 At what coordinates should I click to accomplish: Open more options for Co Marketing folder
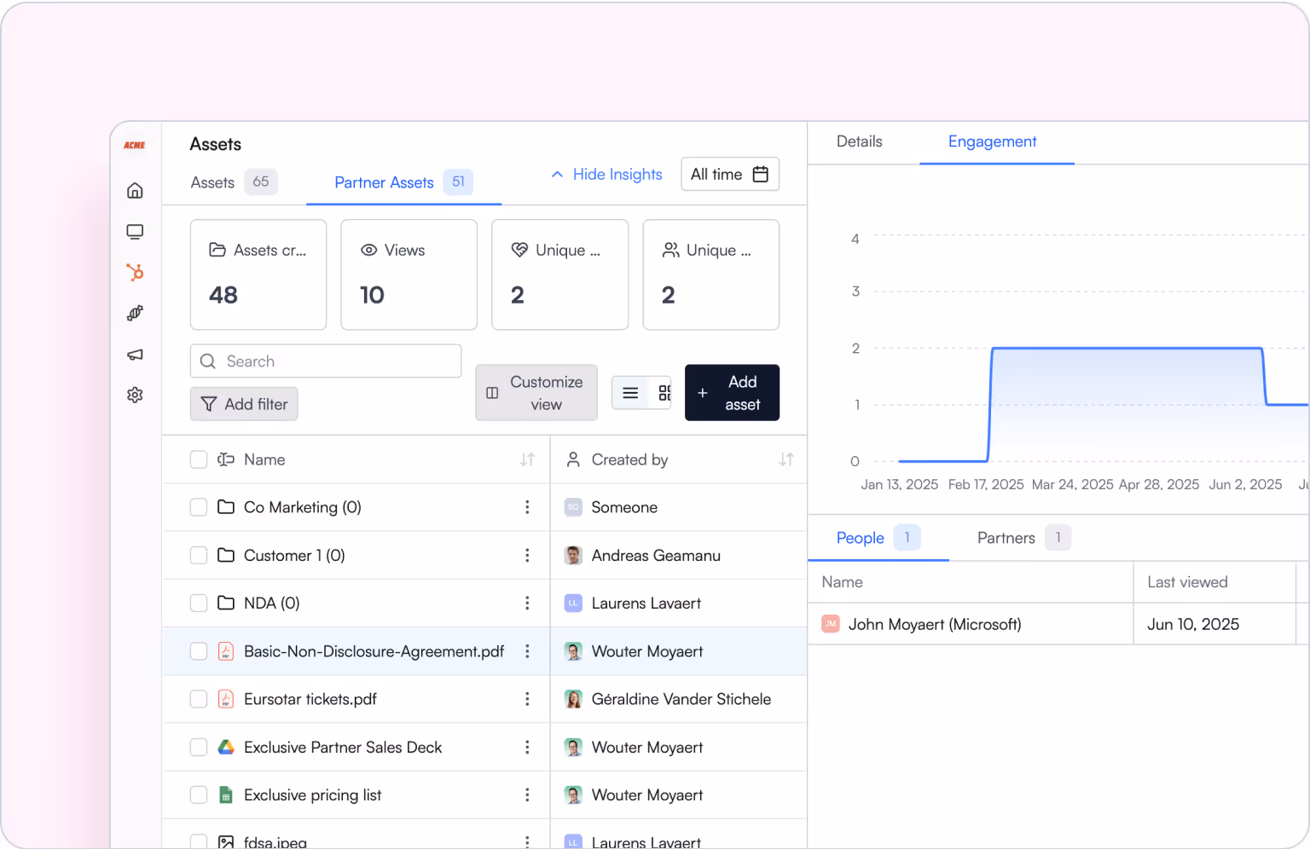pyautogui.click(x=527, y=507)
